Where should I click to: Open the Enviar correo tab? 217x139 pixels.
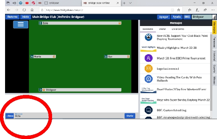(x=178, y=29)
